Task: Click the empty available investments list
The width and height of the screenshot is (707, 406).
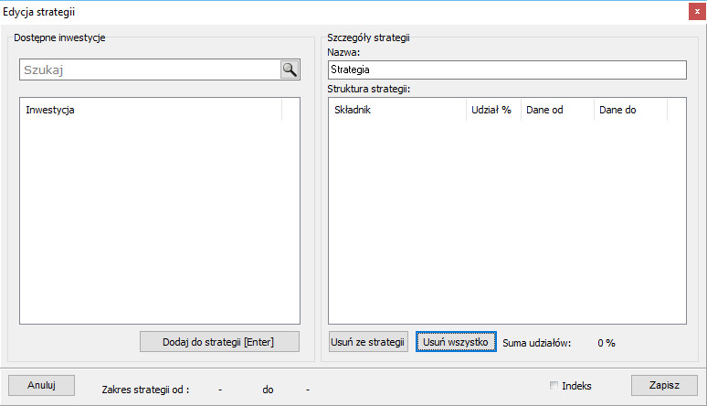Action: (159, 219)
